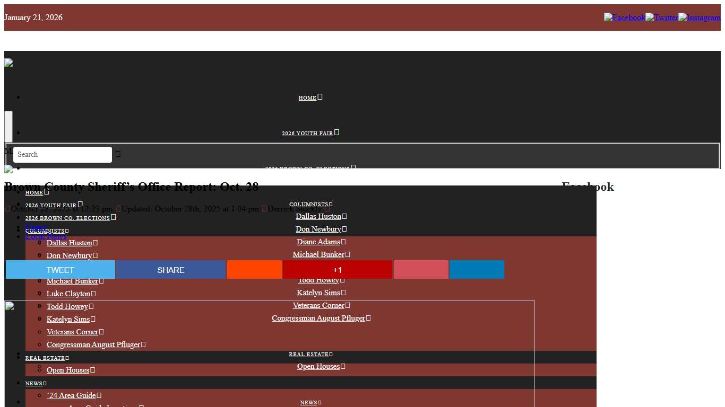Click the pink Pocket share button

(421, 270)
